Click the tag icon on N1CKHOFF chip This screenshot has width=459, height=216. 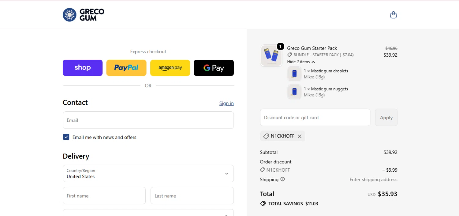266,136
